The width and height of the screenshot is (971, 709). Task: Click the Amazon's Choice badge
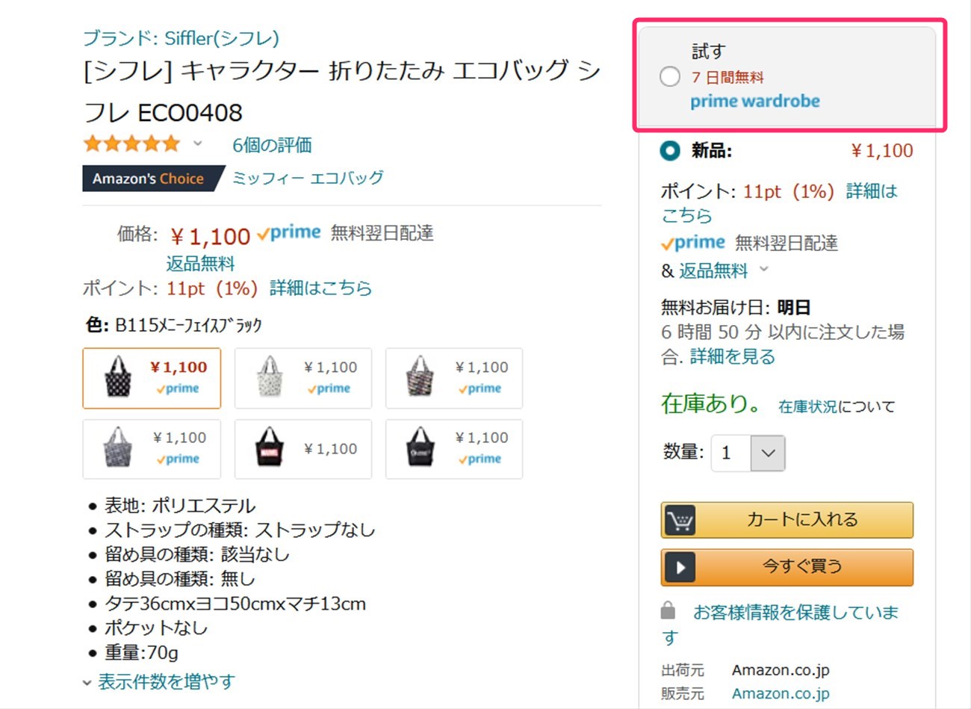pyautogui.click(x=149, y=179)
